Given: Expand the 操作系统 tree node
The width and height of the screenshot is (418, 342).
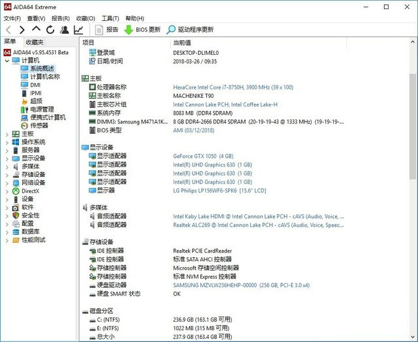Looking at the screenshot, I should (x=7, y=143).
